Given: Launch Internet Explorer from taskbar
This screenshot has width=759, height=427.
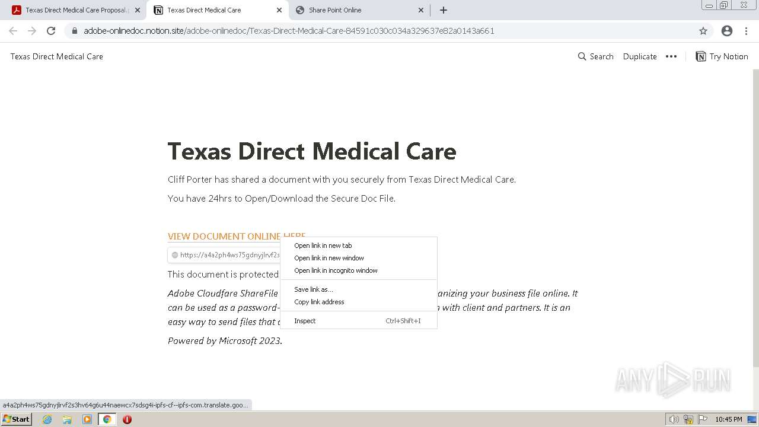Looking at the screenshot, I should click(47, 419).
